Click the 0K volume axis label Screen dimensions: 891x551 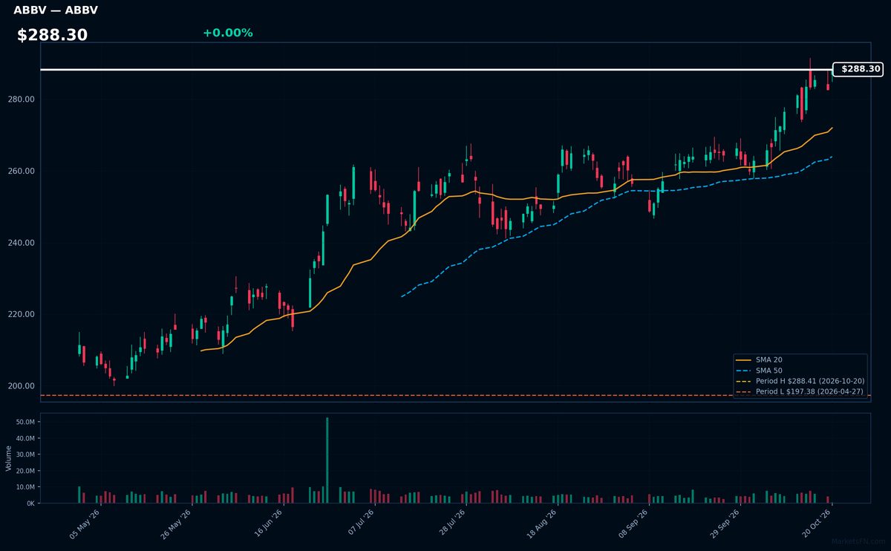30,503
